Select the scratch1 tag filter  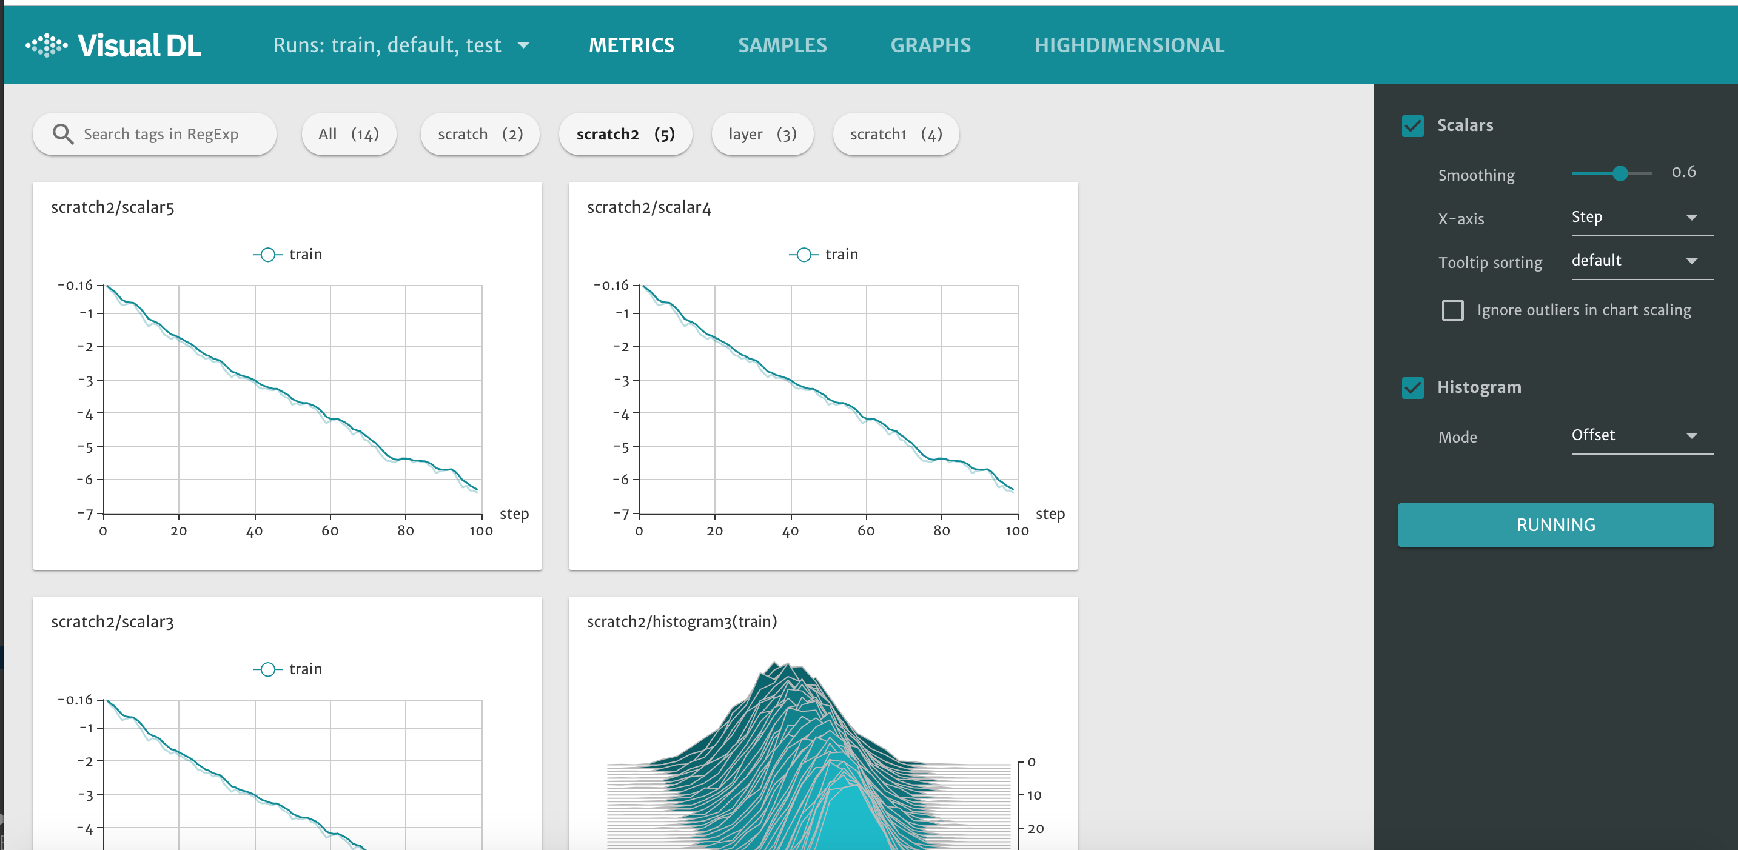[895, 134]
